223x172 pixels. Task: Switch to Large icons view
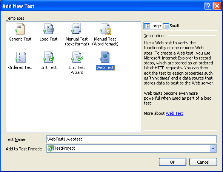(152, 26)
